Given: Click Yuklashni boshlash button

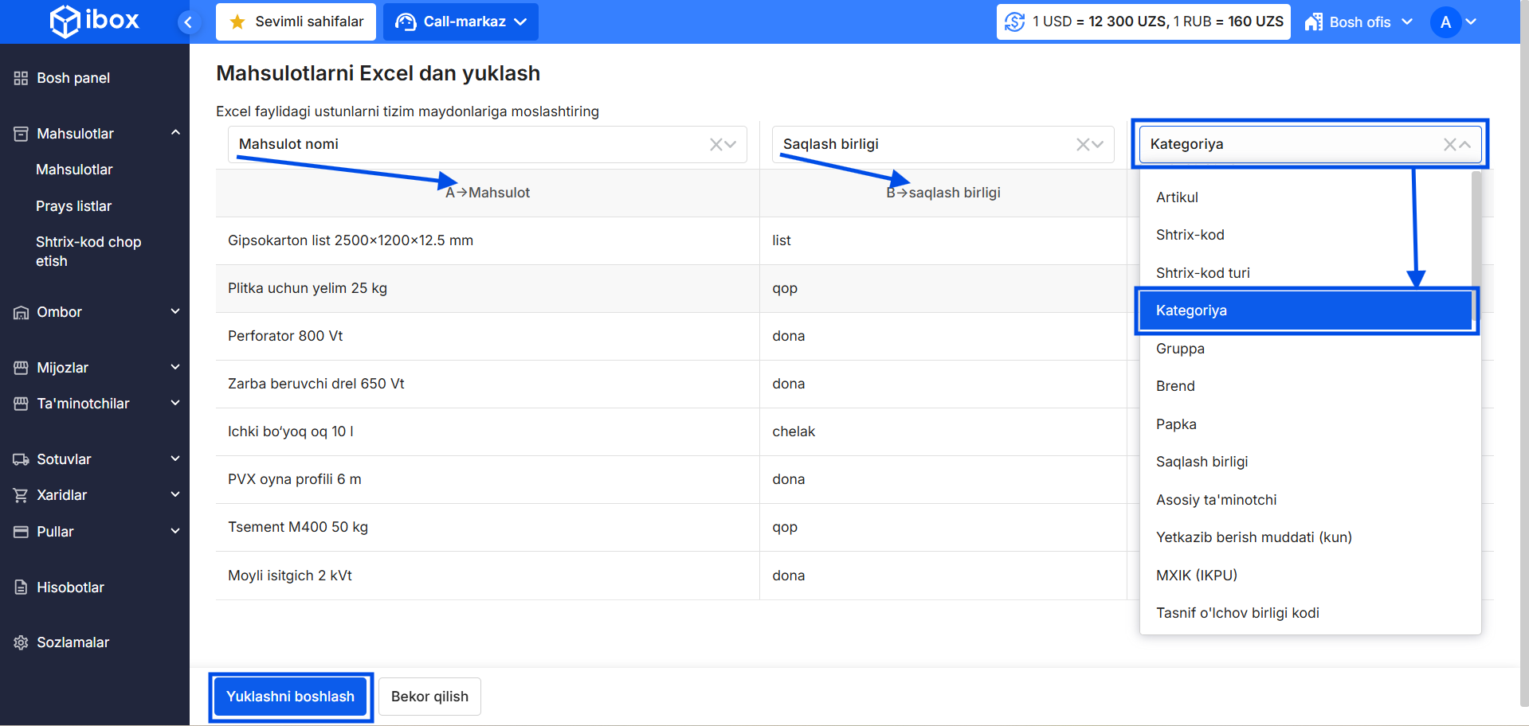Looking at the screenshot, I should click(x=290, y=697).
